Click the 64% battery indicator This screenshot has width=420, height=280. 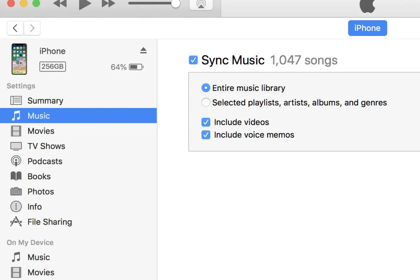[127, 67]
